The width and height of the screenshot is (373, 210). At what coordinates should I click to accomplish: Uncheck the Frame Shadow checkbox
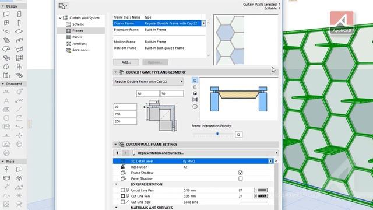coord(241,173)
